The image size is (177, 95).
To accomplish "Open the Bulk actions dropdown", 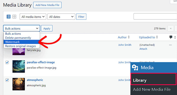I will point(22,28).
